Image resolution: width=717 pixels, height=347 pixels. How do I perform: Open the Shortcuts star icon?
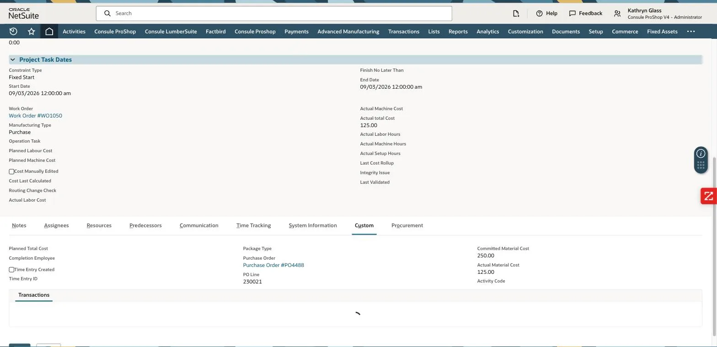31,32
